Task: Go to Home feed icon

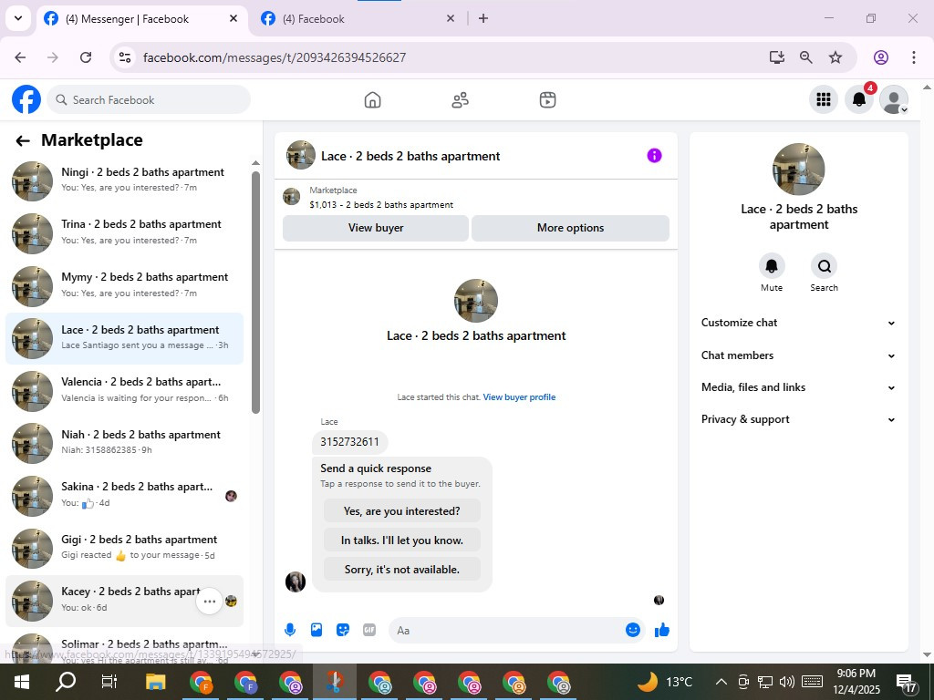Action: click(x=372, y=100)
